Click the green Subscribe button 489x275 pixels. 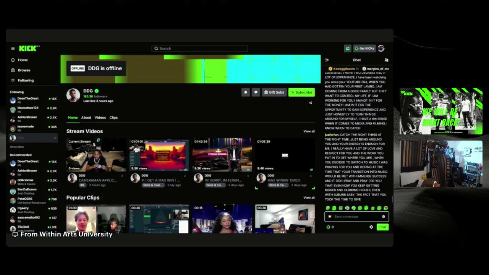point(301,92)
